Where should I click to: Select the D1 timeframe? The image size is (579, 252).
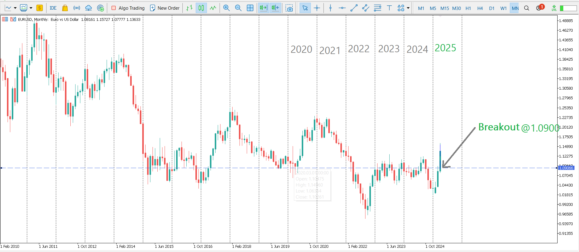coord(492,8)
